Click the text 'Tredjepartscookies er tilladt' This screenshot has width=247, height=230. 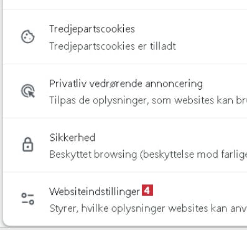click(x=113, y=46)
